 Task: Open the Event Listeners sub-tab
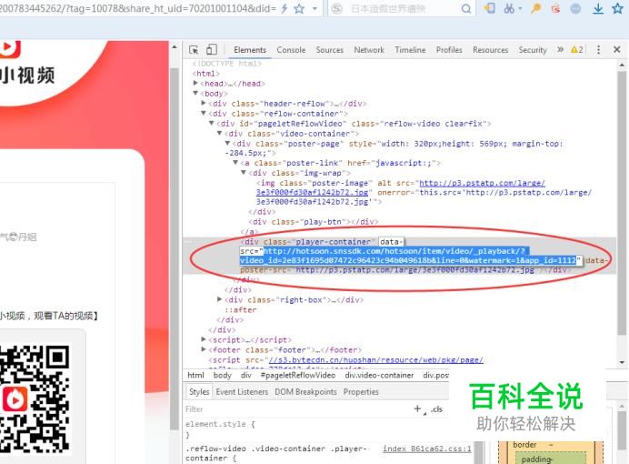click(x=242, y=392)
